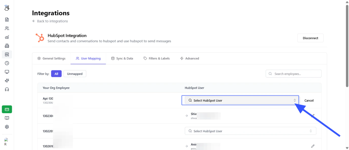Open the green active integrations icon in sidebar
The height and width of the screenshot is (150, 349).
click(7, 109)
